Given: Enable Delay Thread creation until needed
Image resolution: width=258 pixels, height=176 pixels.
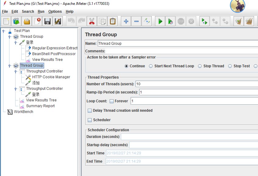Looking at the screenshot, I should coord(90,111).
